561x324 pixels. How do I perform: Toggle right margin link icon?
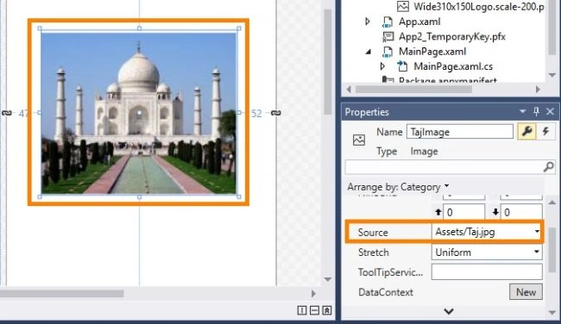275,113
